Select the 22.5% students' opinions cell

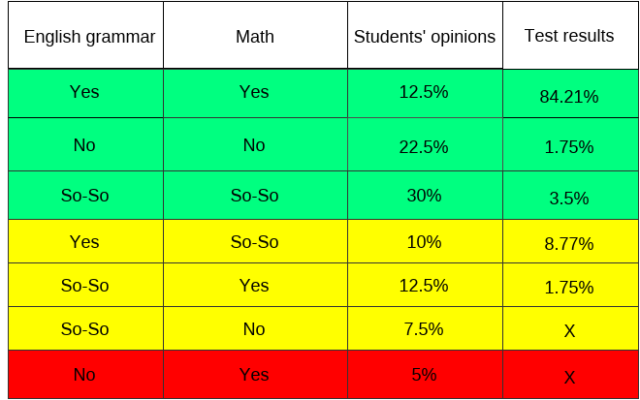[x=424, y=147]
